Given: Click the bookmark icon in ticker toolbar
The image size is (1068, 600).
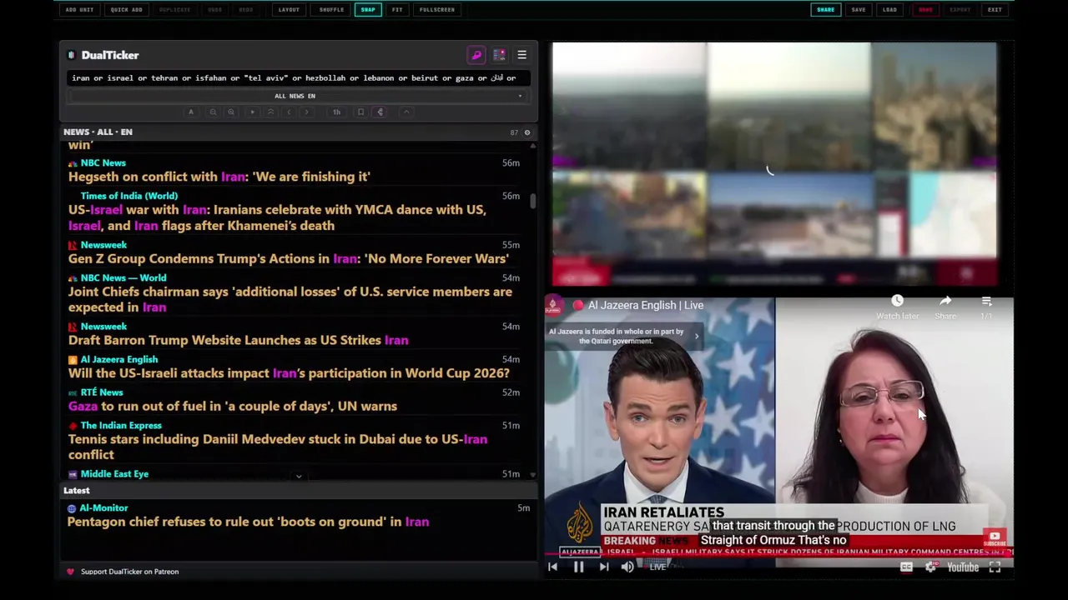Looking at the screenshot, I should click(x=360, y=112).
